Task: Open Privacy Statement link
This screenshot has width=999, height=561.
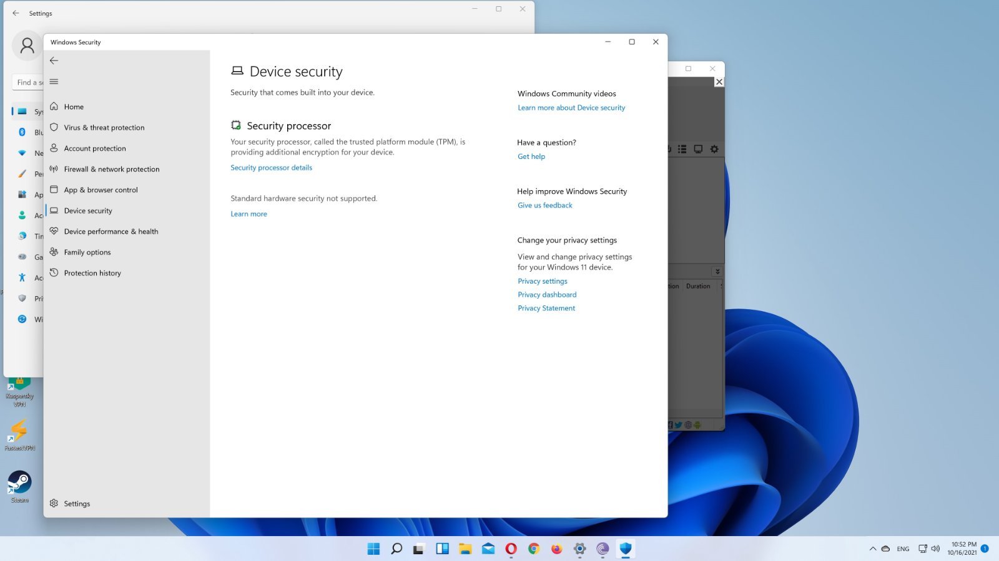Action: pos(546,308)
